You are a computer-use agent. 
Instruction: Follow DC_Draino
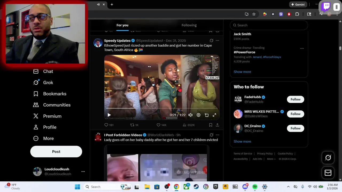click(x=296, y=128)
